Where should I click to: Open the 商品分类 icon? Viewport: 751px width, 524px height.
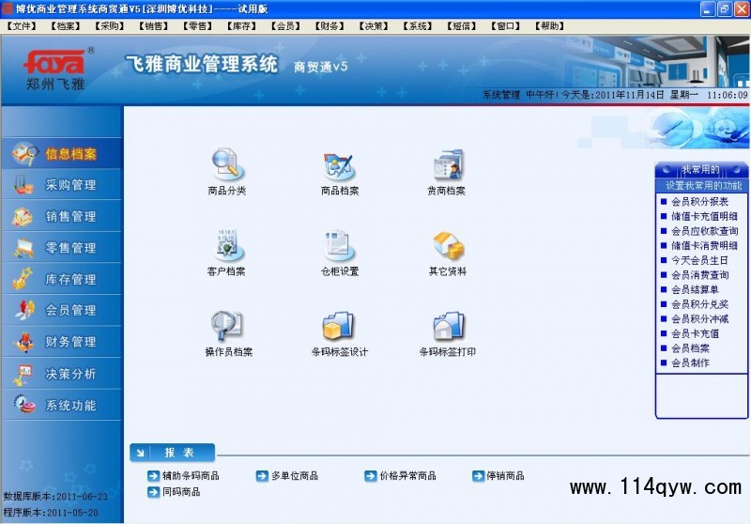[226, 166]
